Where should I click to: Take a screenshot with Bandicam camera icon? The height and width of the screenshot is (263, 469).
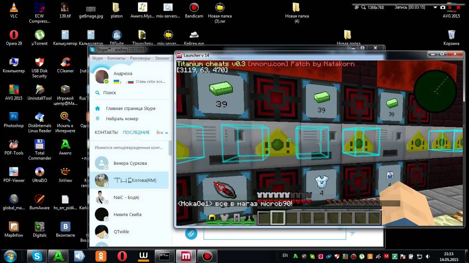pos(443,7)
